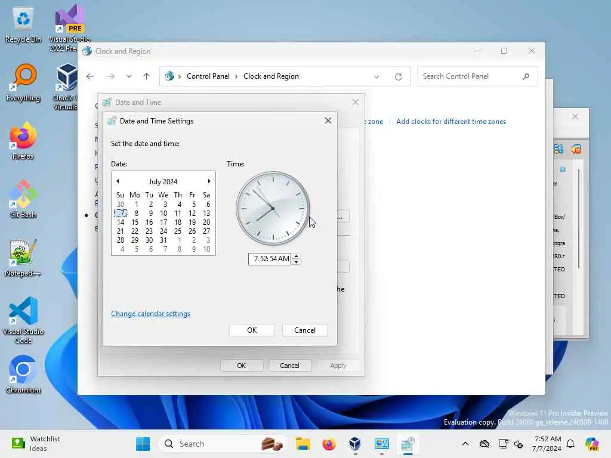Click the sort icon in the background window toolbar
The image size is (611, 458).
click(558, 148)
